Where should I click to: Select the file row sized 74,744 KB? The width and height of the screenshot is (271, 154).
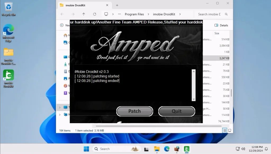click(x=216, y=121)
